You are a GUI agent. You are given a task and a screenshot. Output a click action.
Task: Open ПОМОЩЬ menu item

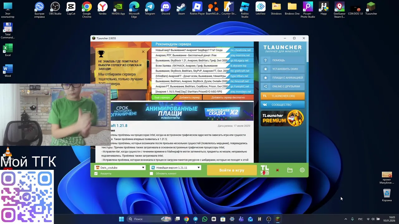click(x=282, y=60)
